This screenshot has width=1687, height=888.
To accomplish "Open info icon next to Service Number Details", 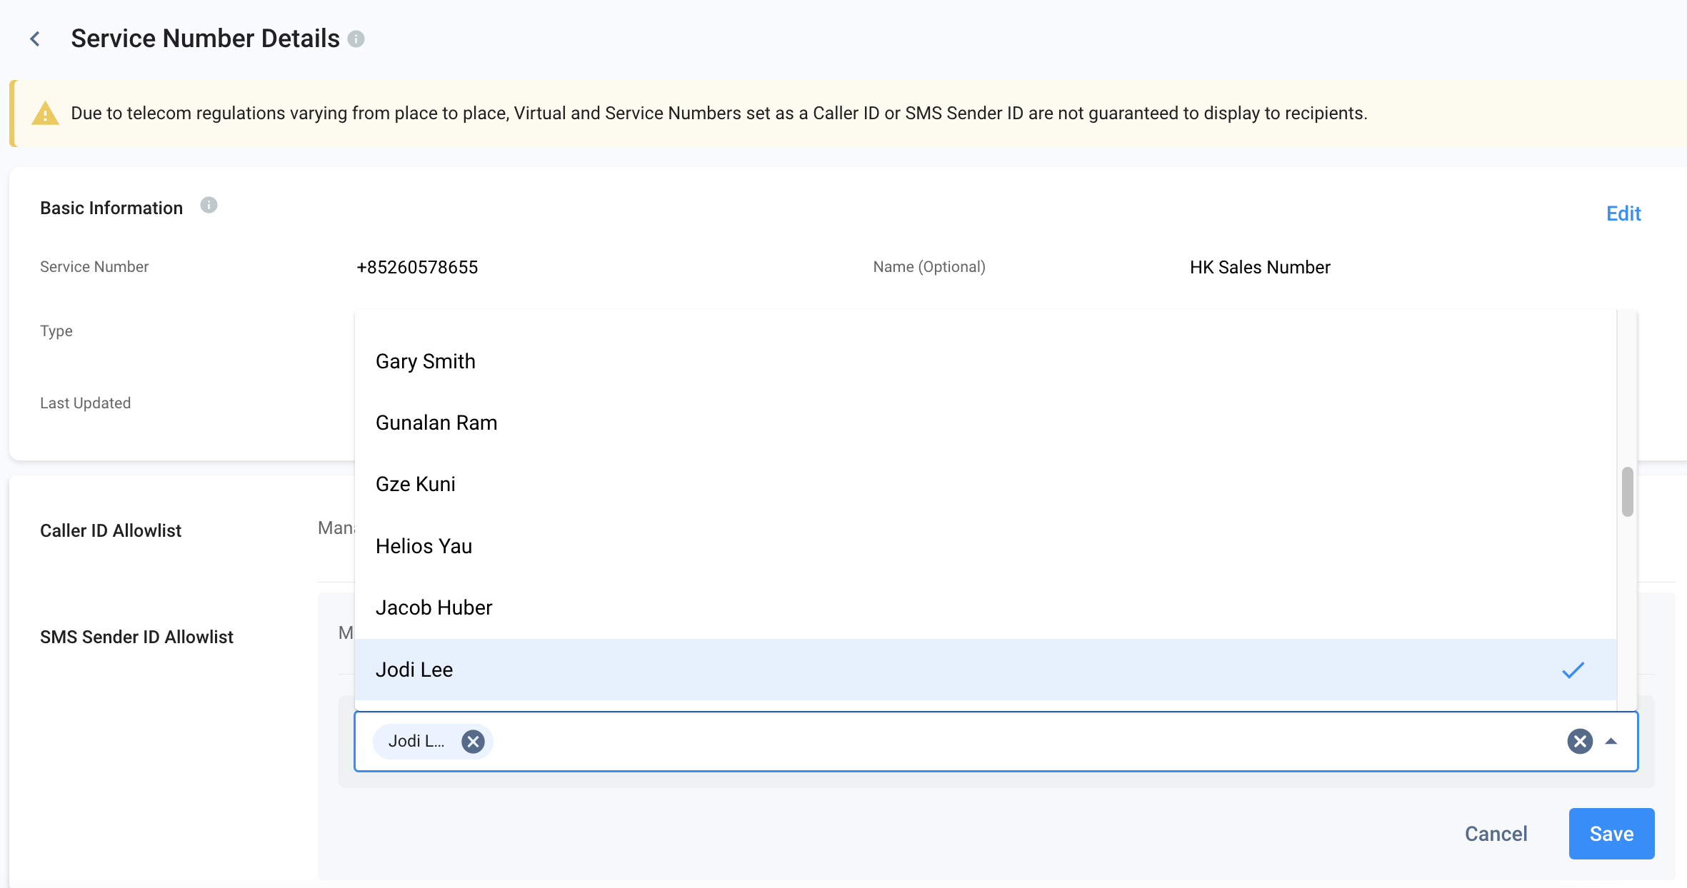I will point(356,39).
